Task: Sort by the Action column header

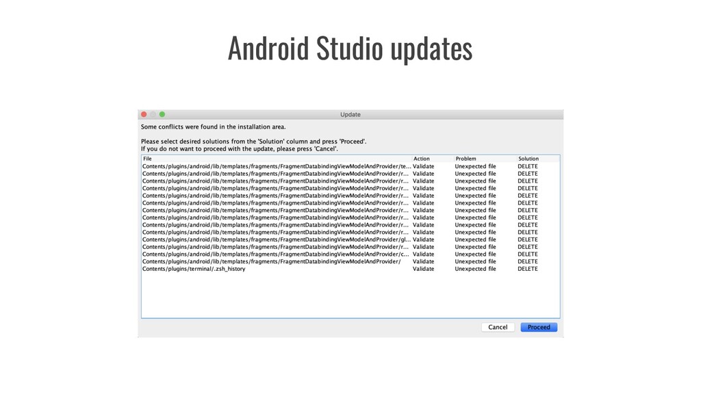Action: (x=433, y=159)
